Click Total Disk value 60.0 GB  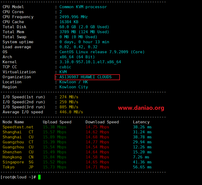68,27
